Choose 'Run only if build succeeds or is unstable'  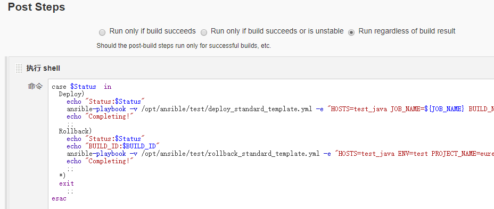204,32
